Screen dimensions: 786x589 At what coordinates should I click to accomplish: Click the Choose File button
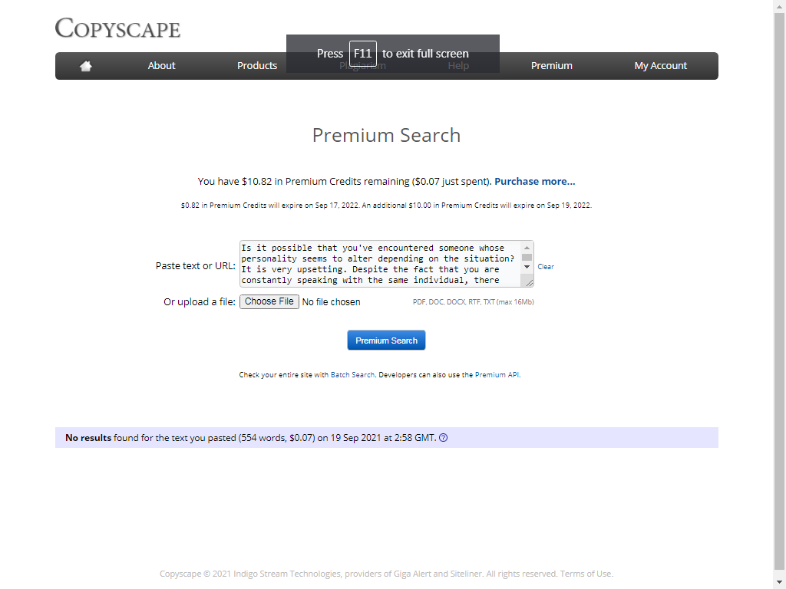pos(269,301)
